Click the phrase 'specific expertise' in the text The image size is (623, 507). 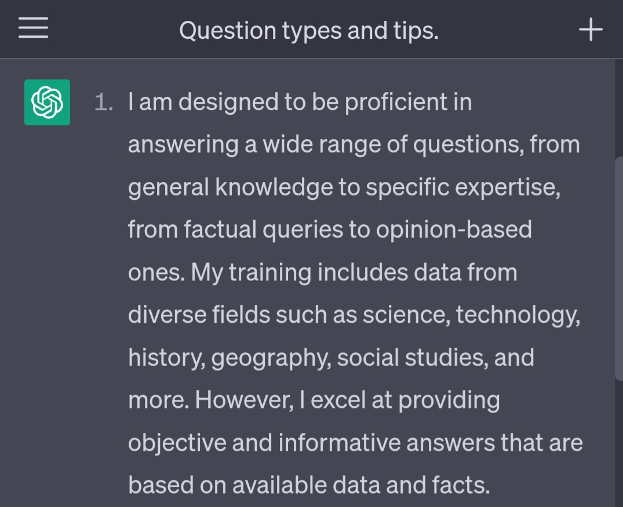point(463,187)
